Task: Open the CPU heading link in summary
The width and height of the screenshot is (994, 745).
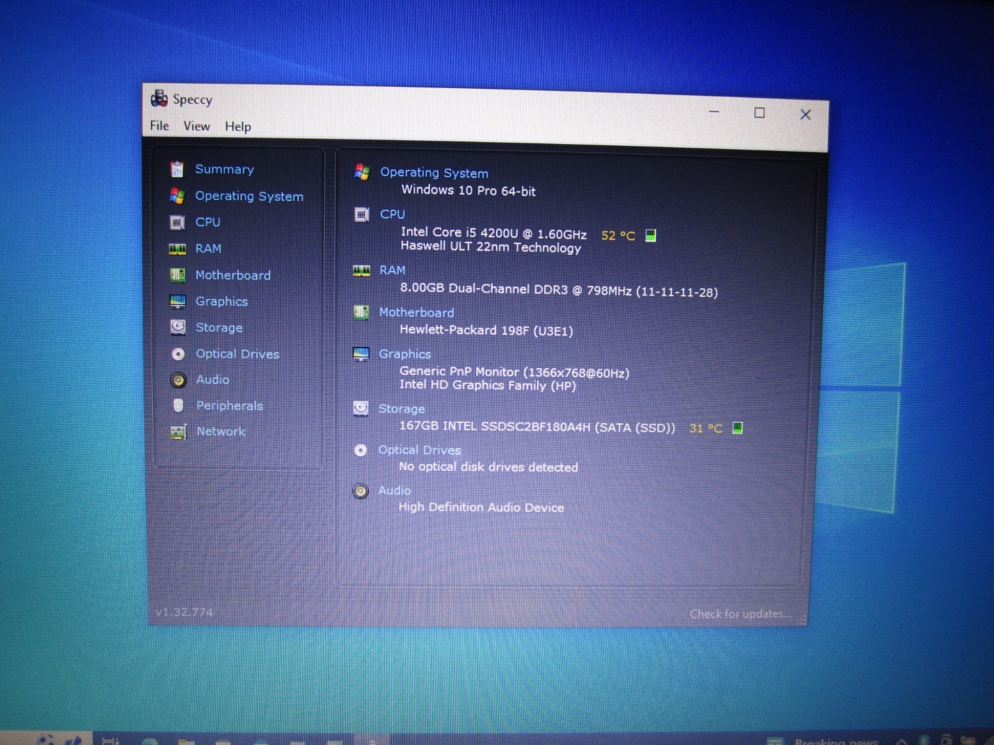Action: click(392, 214)
